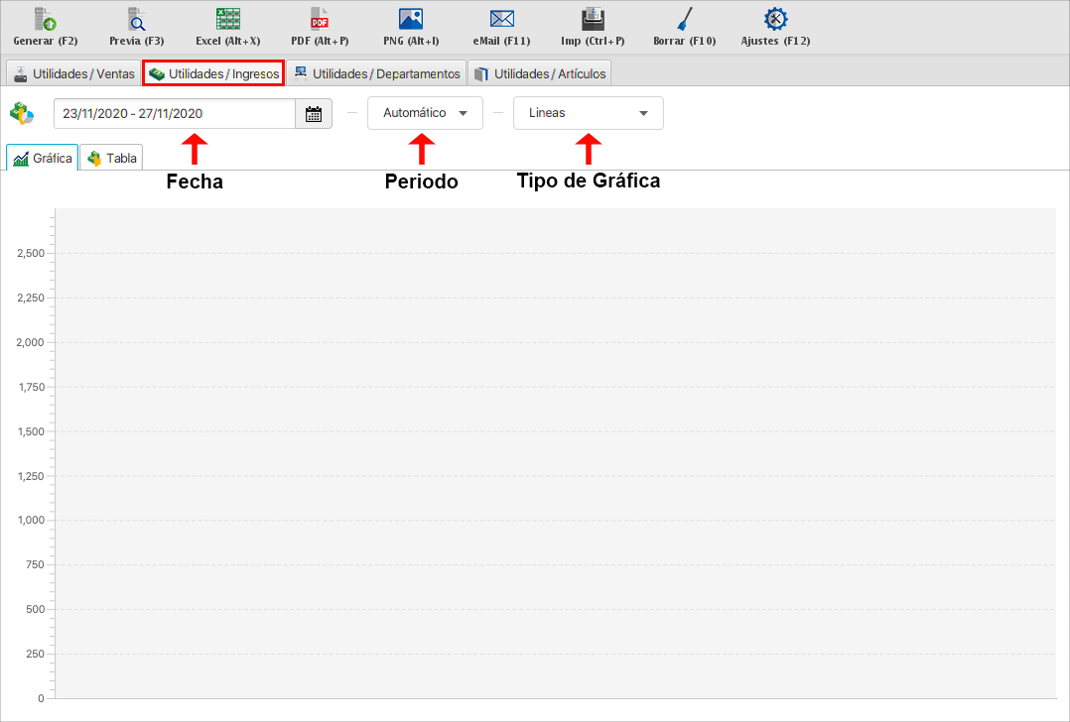Open the Utilidades / Departamentos tab
The image size is (1070, 722).
(376, 73)
